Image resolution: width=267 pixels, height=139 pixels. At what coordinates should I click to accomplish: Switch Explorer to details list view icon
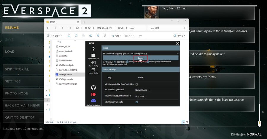[x=183, y=122]
